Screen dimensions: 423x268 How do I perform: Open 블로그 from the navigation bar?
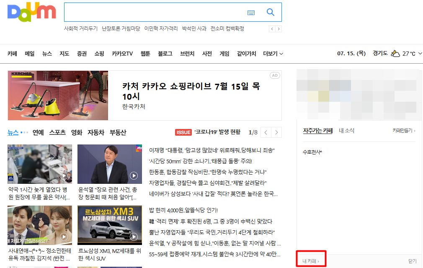point(165,54)
